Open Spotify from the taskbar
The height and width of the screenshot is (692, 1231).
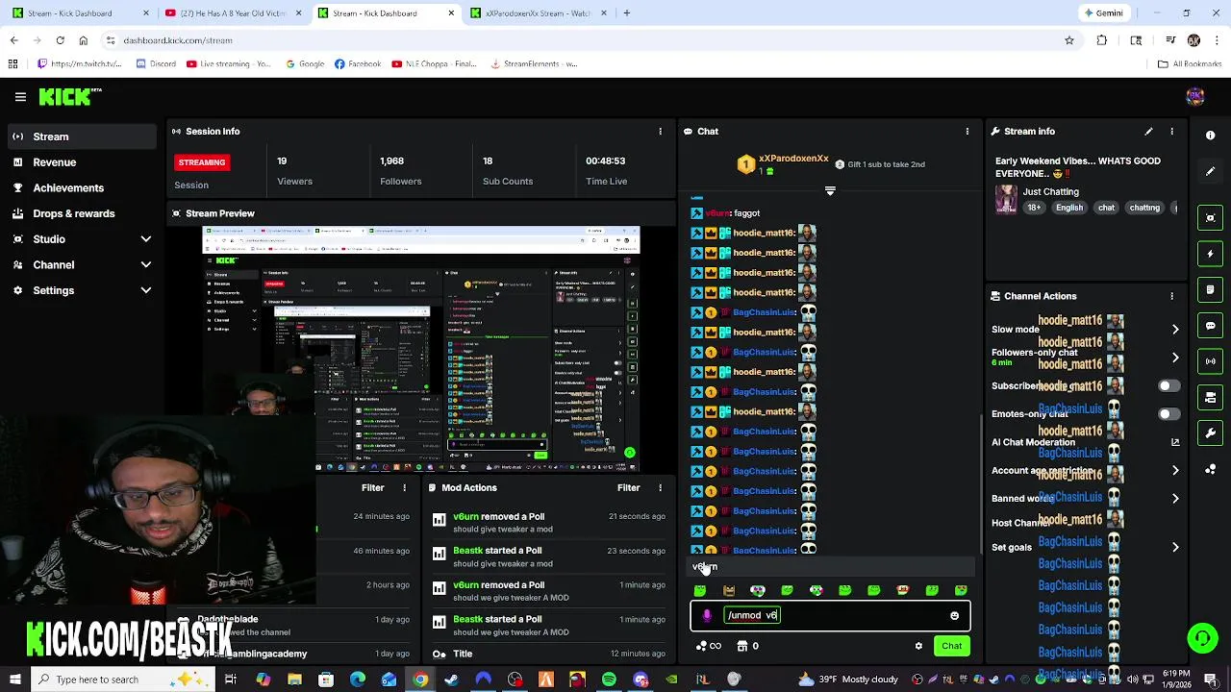coord(609,680)
